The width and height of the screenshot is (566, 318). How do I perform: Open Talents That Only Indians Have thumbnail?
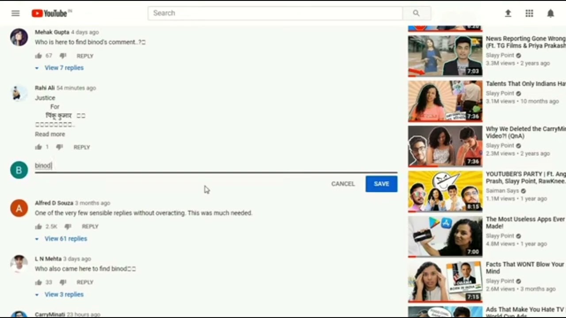[445, 101]
